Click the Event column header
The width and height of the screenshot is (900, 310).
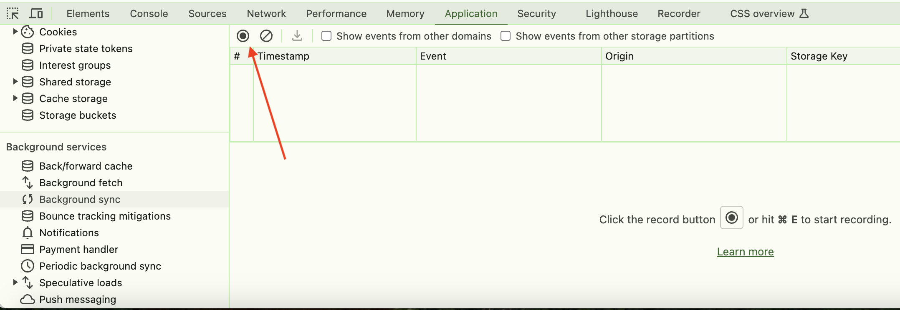click(509, 56)
